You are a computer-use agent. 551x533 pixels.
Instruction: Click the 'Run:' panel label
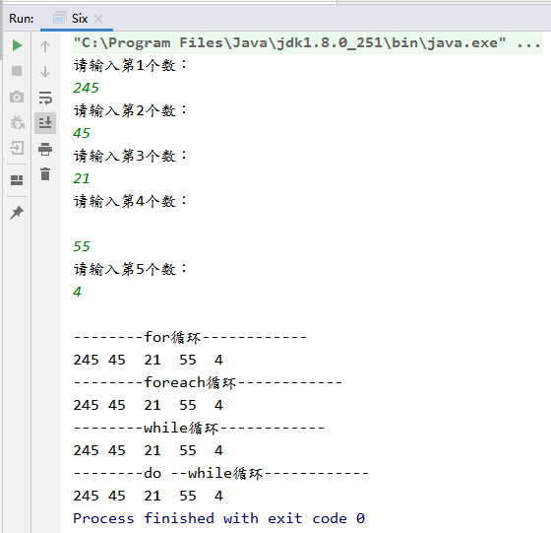click(22, 19)
